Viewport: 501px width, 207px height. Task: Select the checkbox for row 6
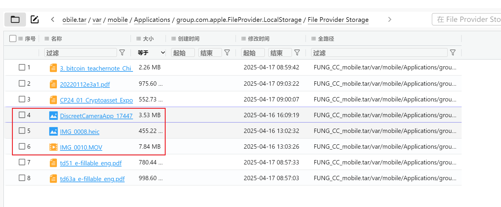click(x=22, y=146)
